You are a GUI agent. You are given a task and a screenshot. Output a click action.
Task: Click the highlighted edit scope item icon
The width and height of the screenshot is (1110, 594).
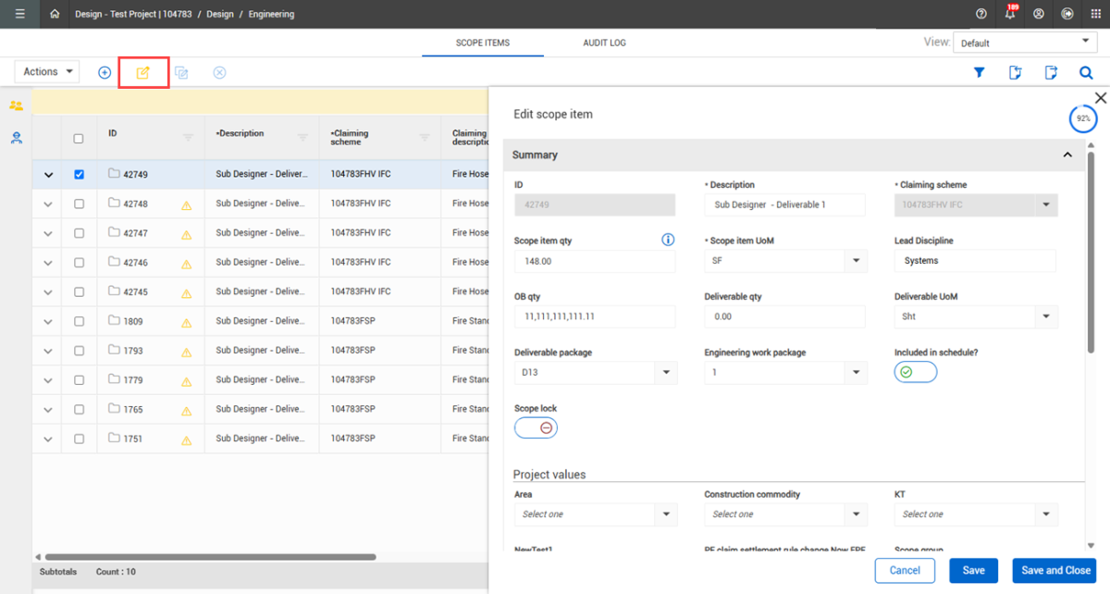143,72
